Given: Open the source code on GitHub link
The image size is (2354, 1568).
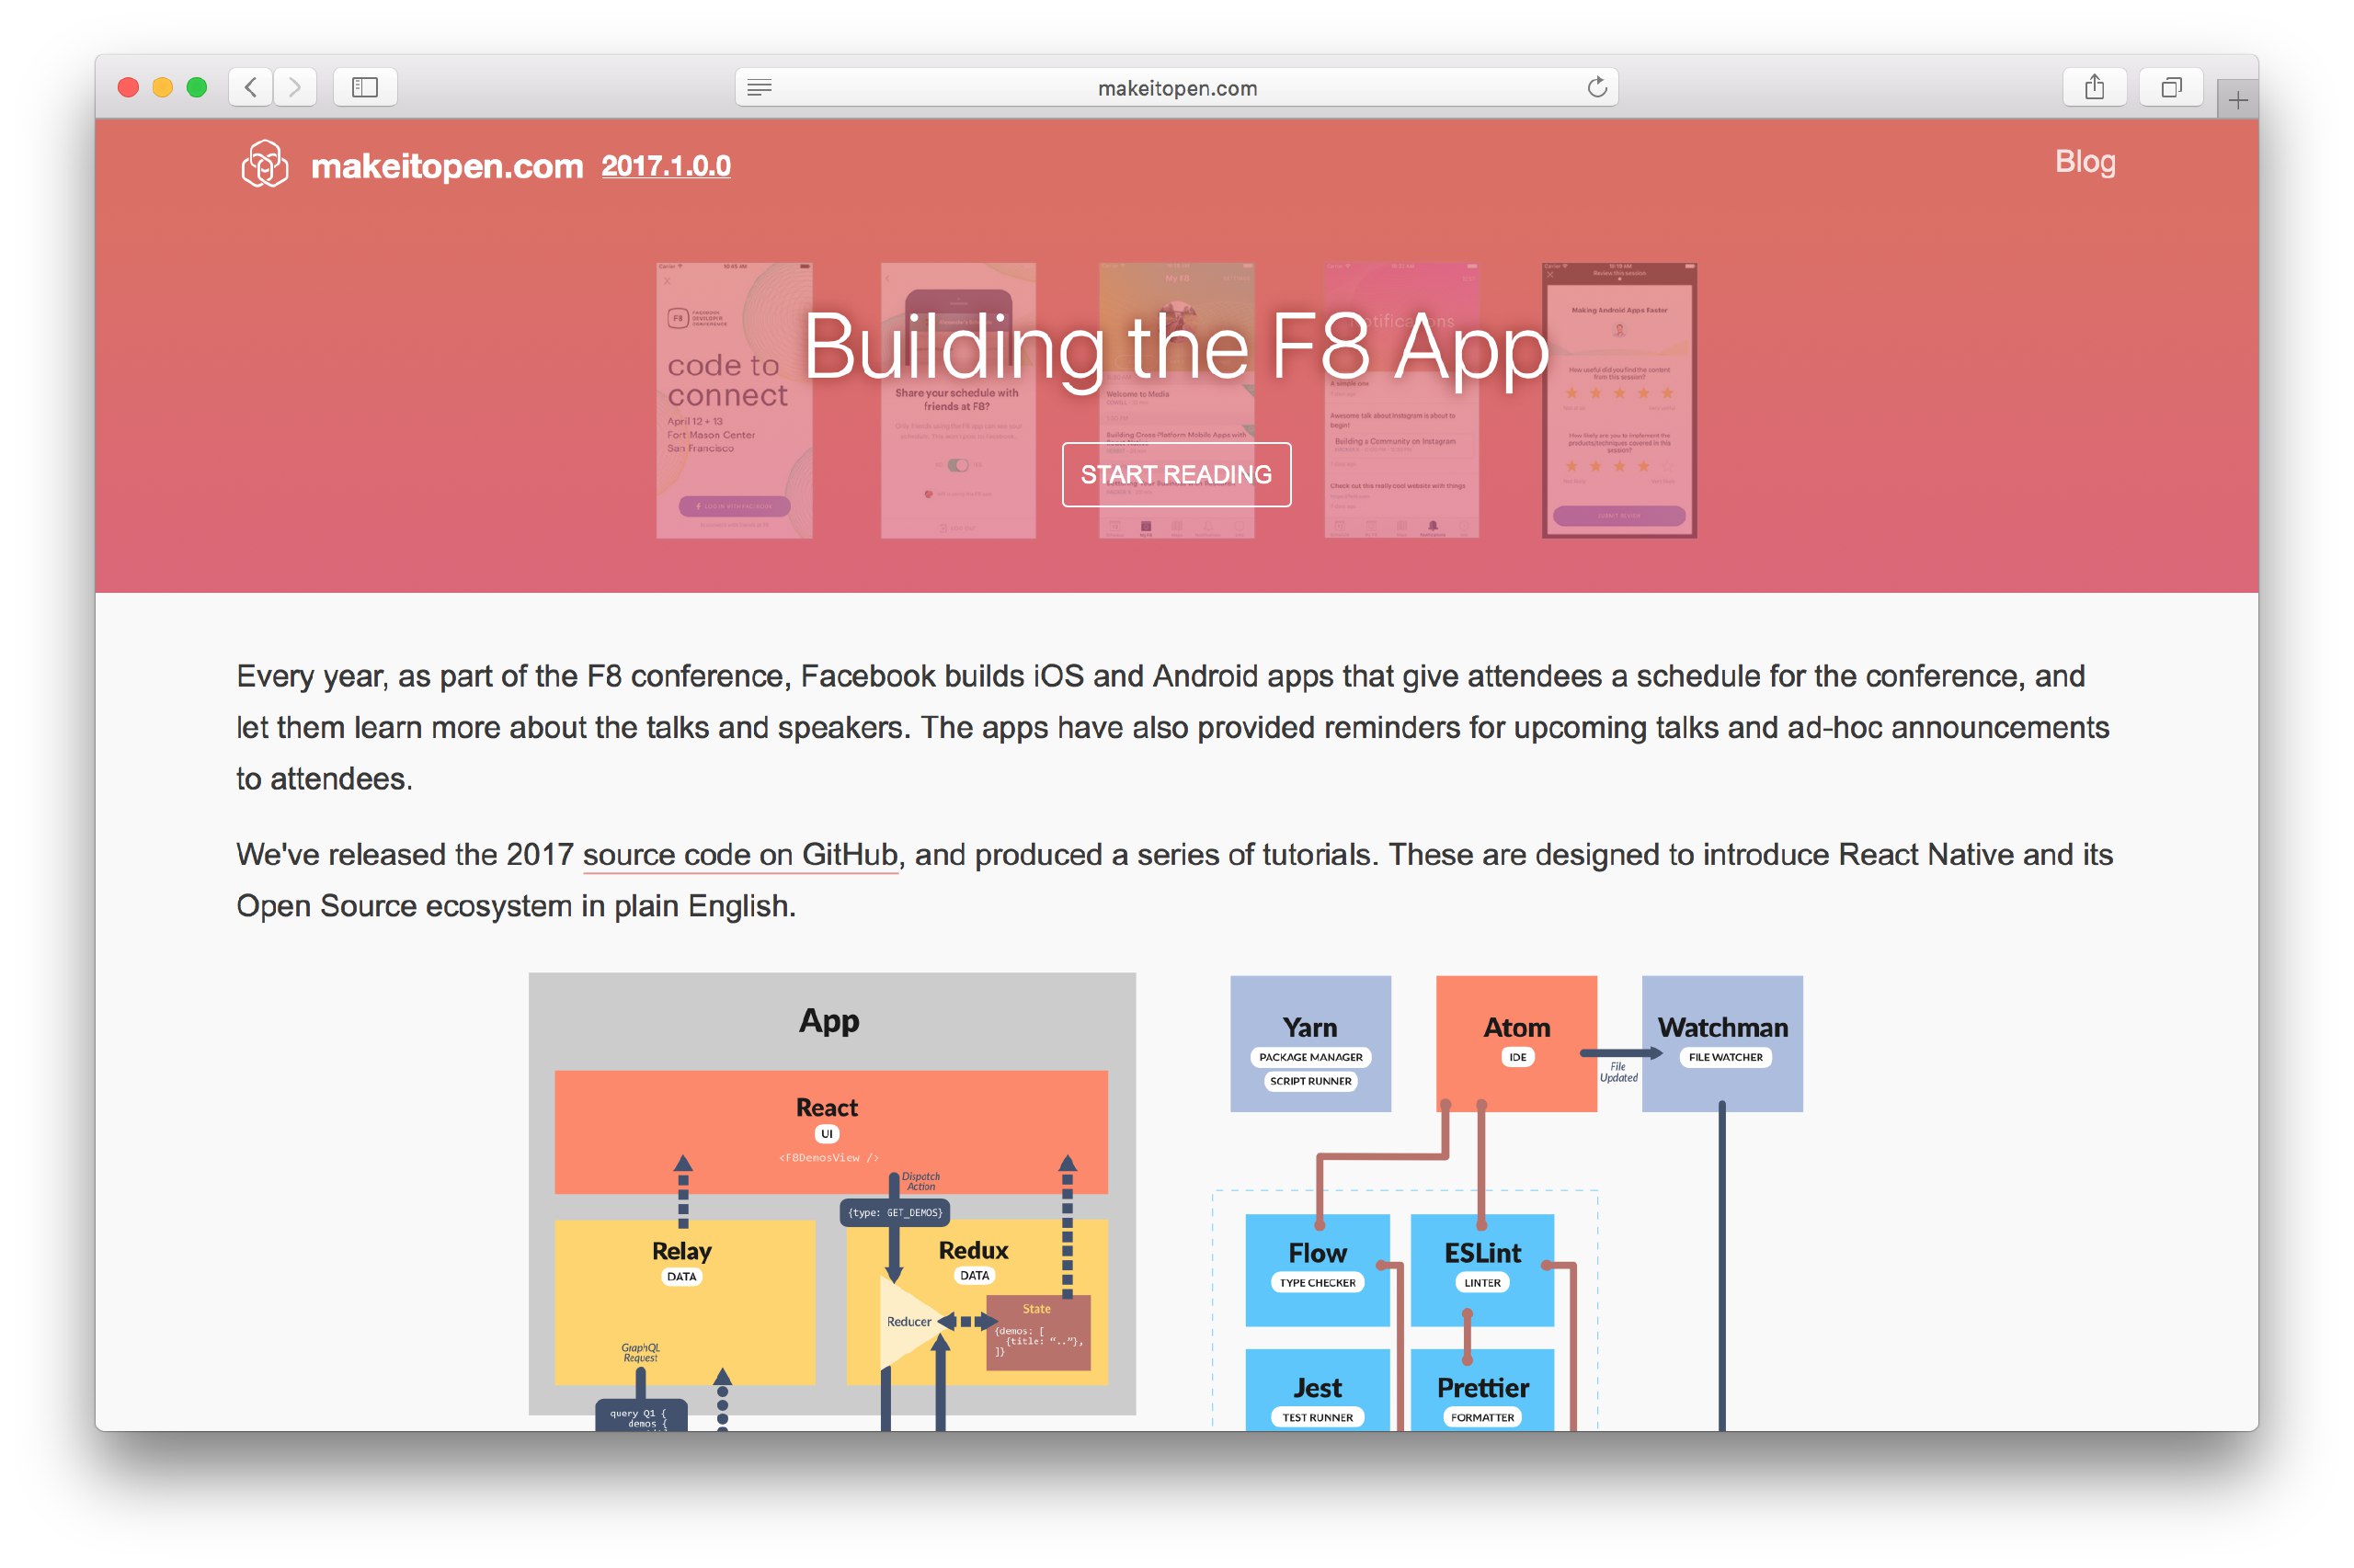Looking at the screenshot, I should [x=739, y=854].
